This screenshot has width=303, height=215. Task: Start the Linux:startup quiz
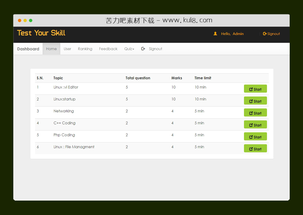255,101
